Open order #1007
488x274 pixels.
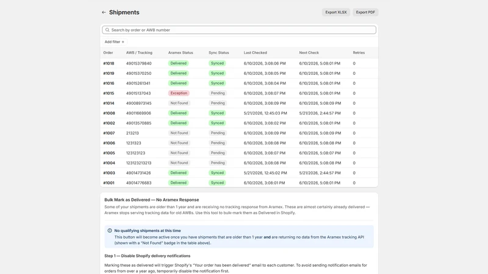(x=109, y=133)
